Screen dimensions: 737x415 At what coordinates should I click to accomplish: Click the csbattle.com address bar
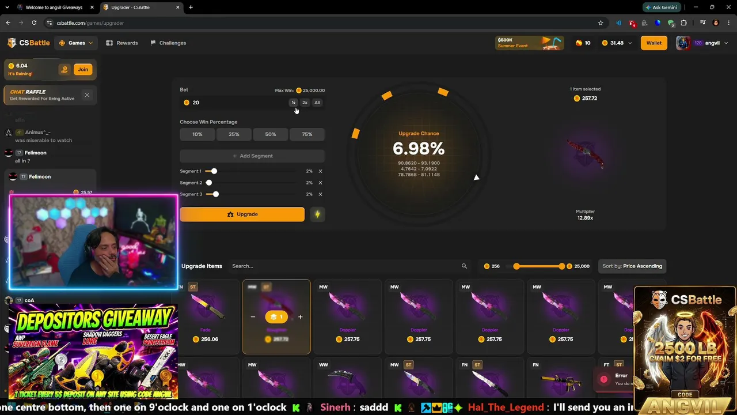(322, 23)
